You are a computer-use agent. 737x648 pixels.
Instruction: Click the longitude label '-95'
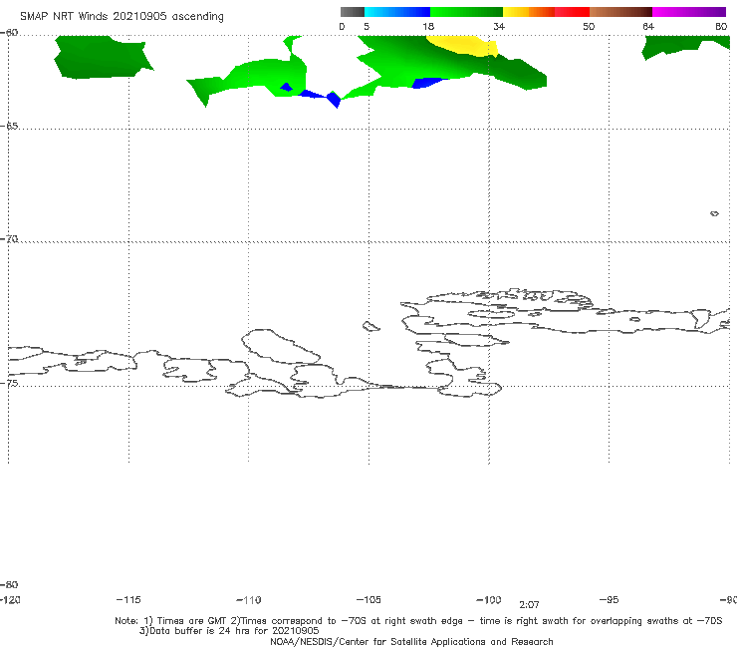(610, 599)
